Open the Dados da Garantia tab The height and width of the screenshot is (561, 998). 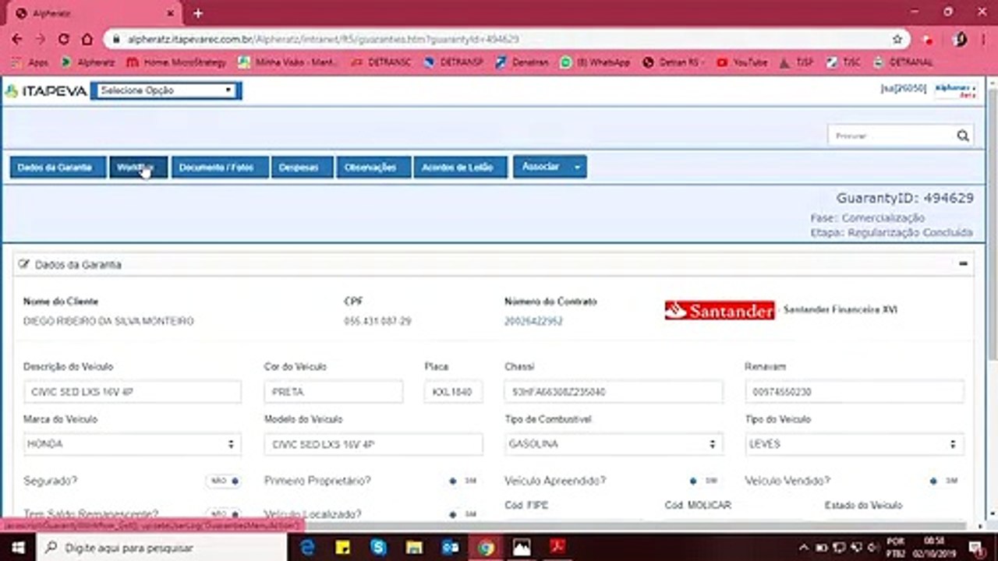coord(58,168)
